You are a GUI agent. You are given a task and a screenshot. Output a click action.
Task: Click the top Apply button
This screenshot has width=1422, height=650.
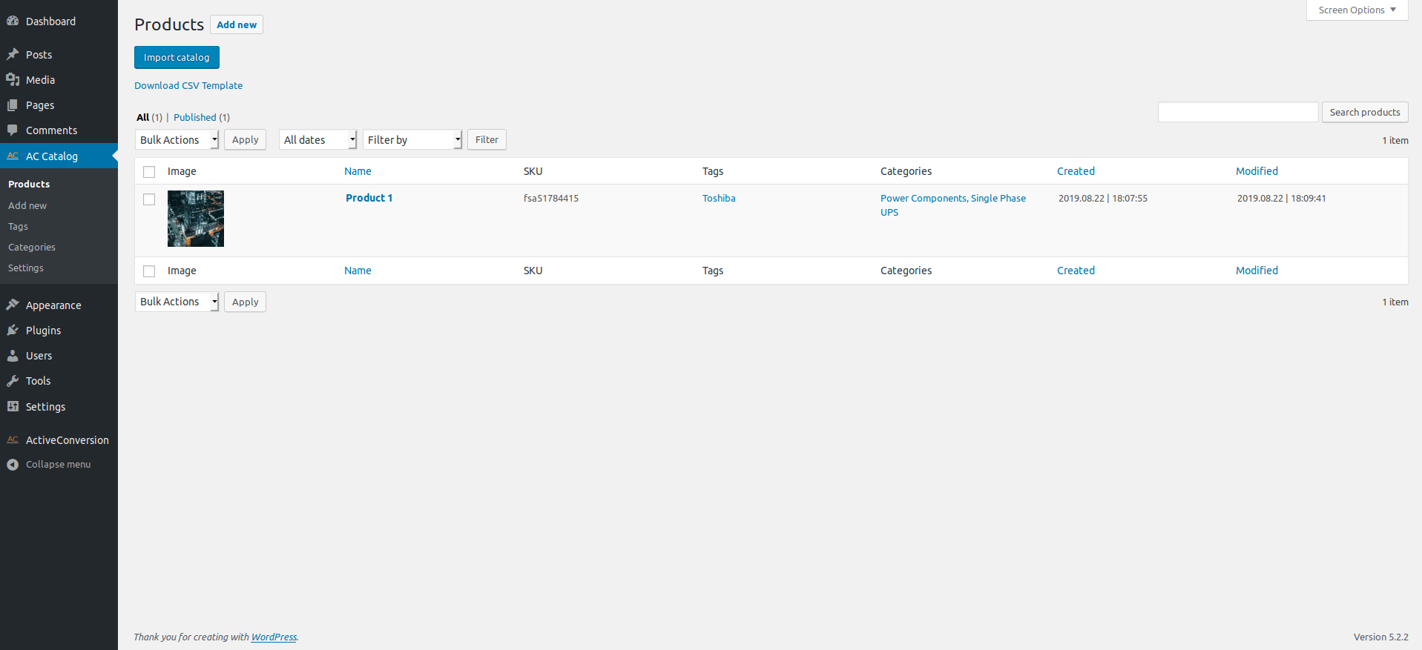(x=245, y=139)
